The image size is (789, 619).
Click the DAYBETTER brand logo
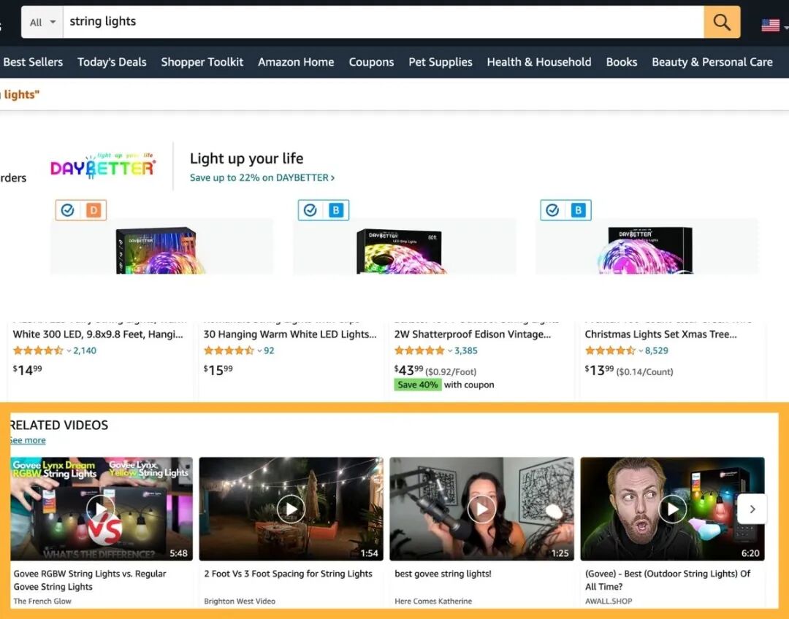click(x=103, y=166)
